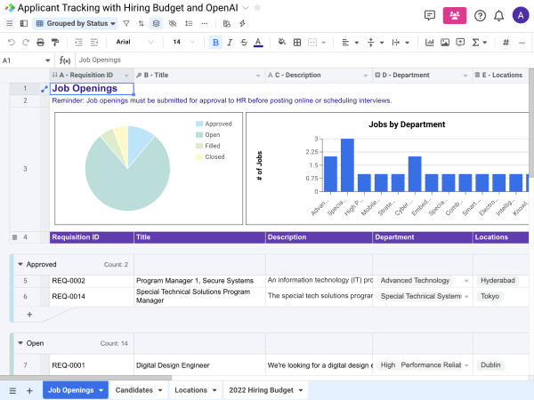The image size is (534, 400).
Task: Undo the last action
Action: (12, 42)
